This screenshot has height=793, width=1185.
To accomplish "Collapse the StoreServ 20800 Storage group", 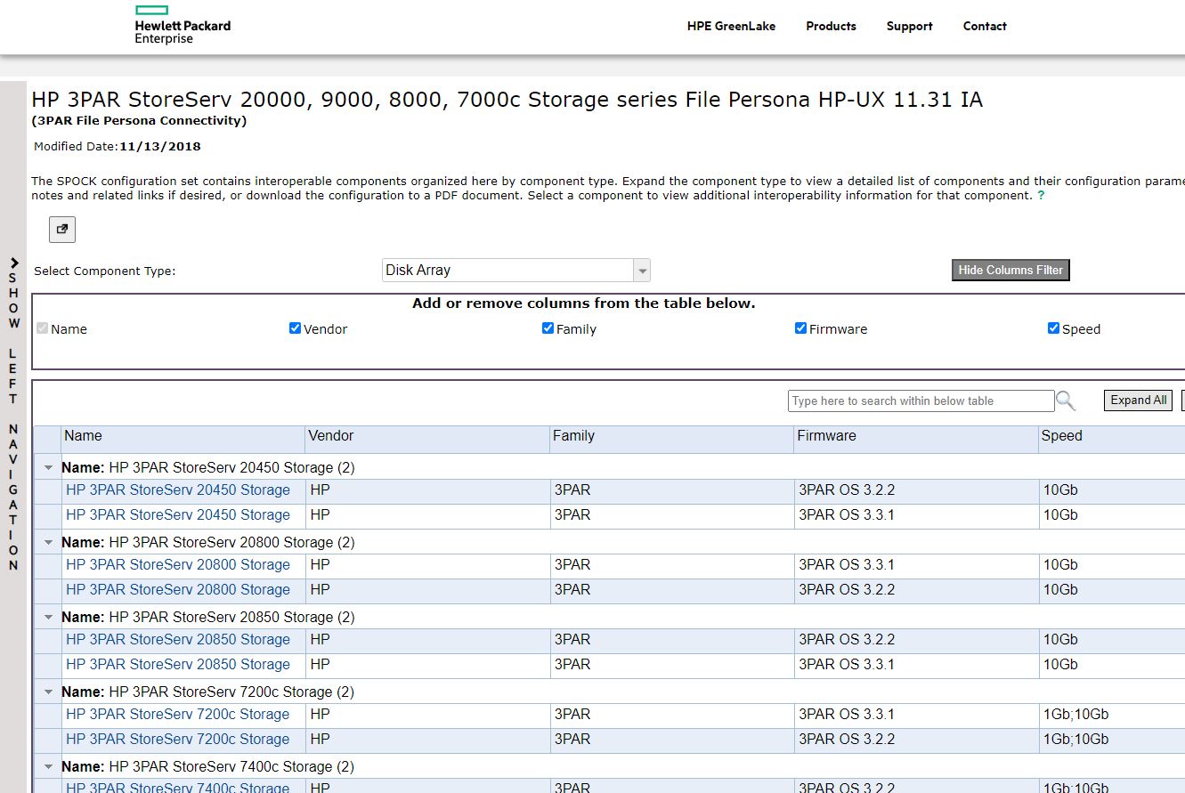I will click(x=47, y=542).
